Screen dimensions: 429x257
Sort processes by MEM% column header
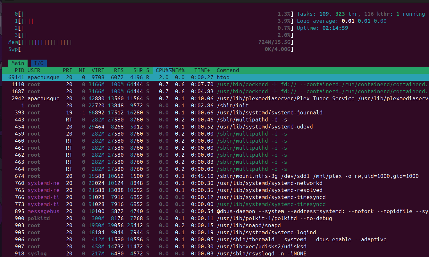point(179,70)
